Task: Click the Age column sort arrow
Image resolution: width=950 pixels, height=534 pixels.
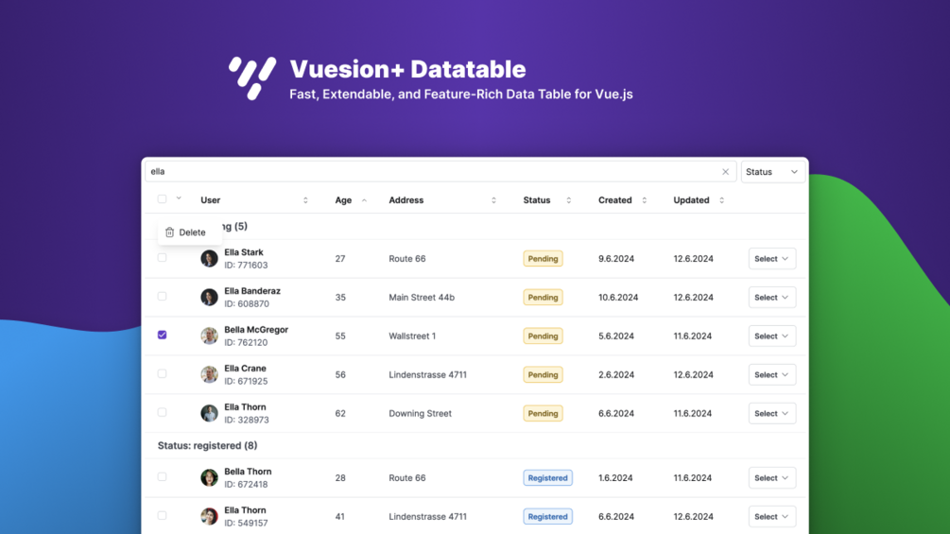Action: coord(364,200)
